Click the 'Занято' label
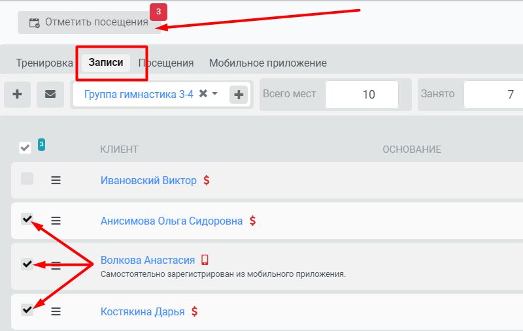 (437, 94)
